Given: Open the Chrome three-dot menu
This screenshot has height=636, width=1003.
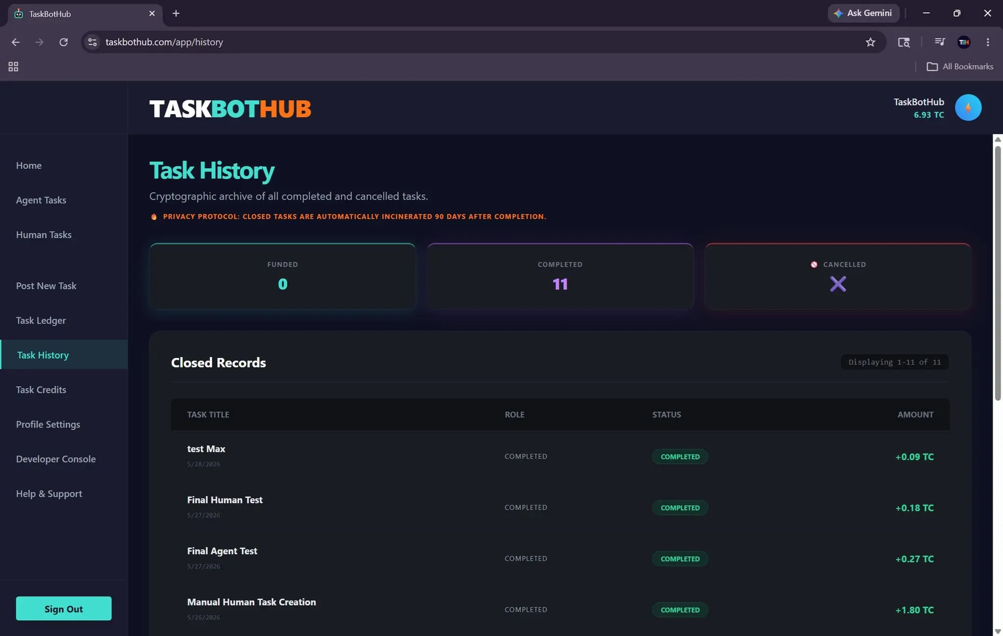Looking at the screenshot, I should (988, 42).
